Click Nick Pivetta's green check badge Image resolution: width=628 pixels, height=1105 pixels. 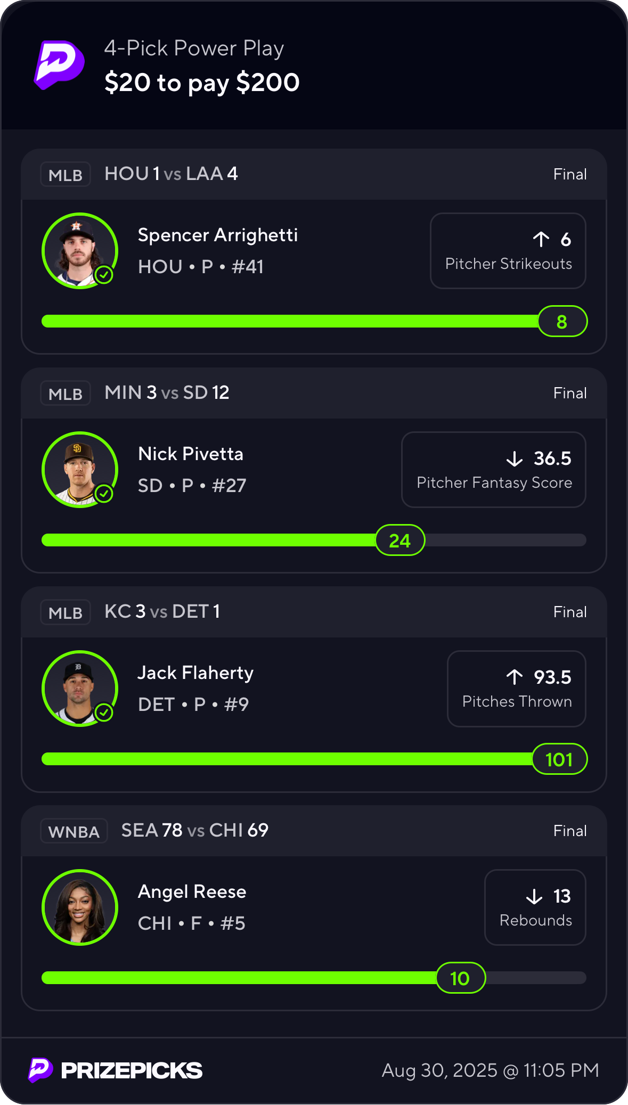tap(104, 494)
